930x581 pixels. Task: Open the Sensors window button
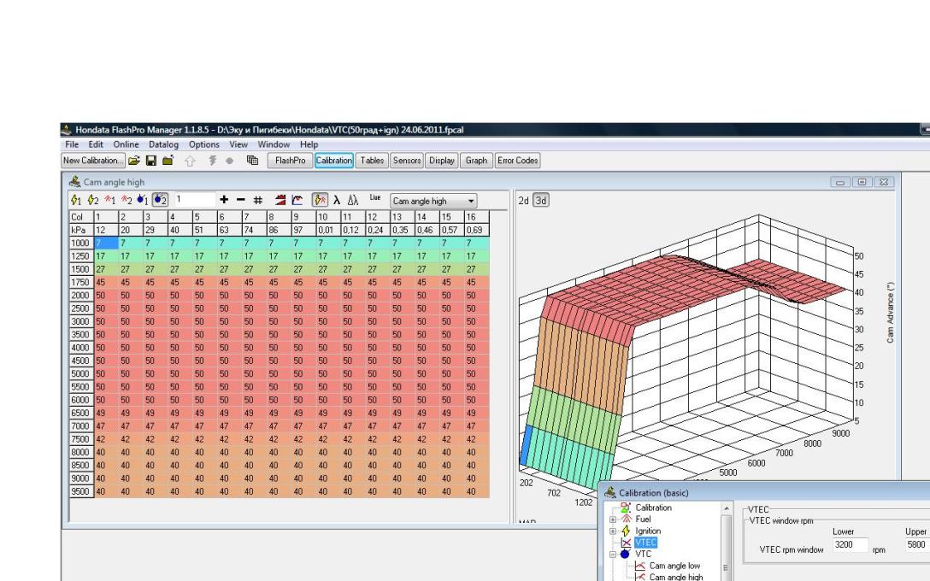(x=406, y=161)
